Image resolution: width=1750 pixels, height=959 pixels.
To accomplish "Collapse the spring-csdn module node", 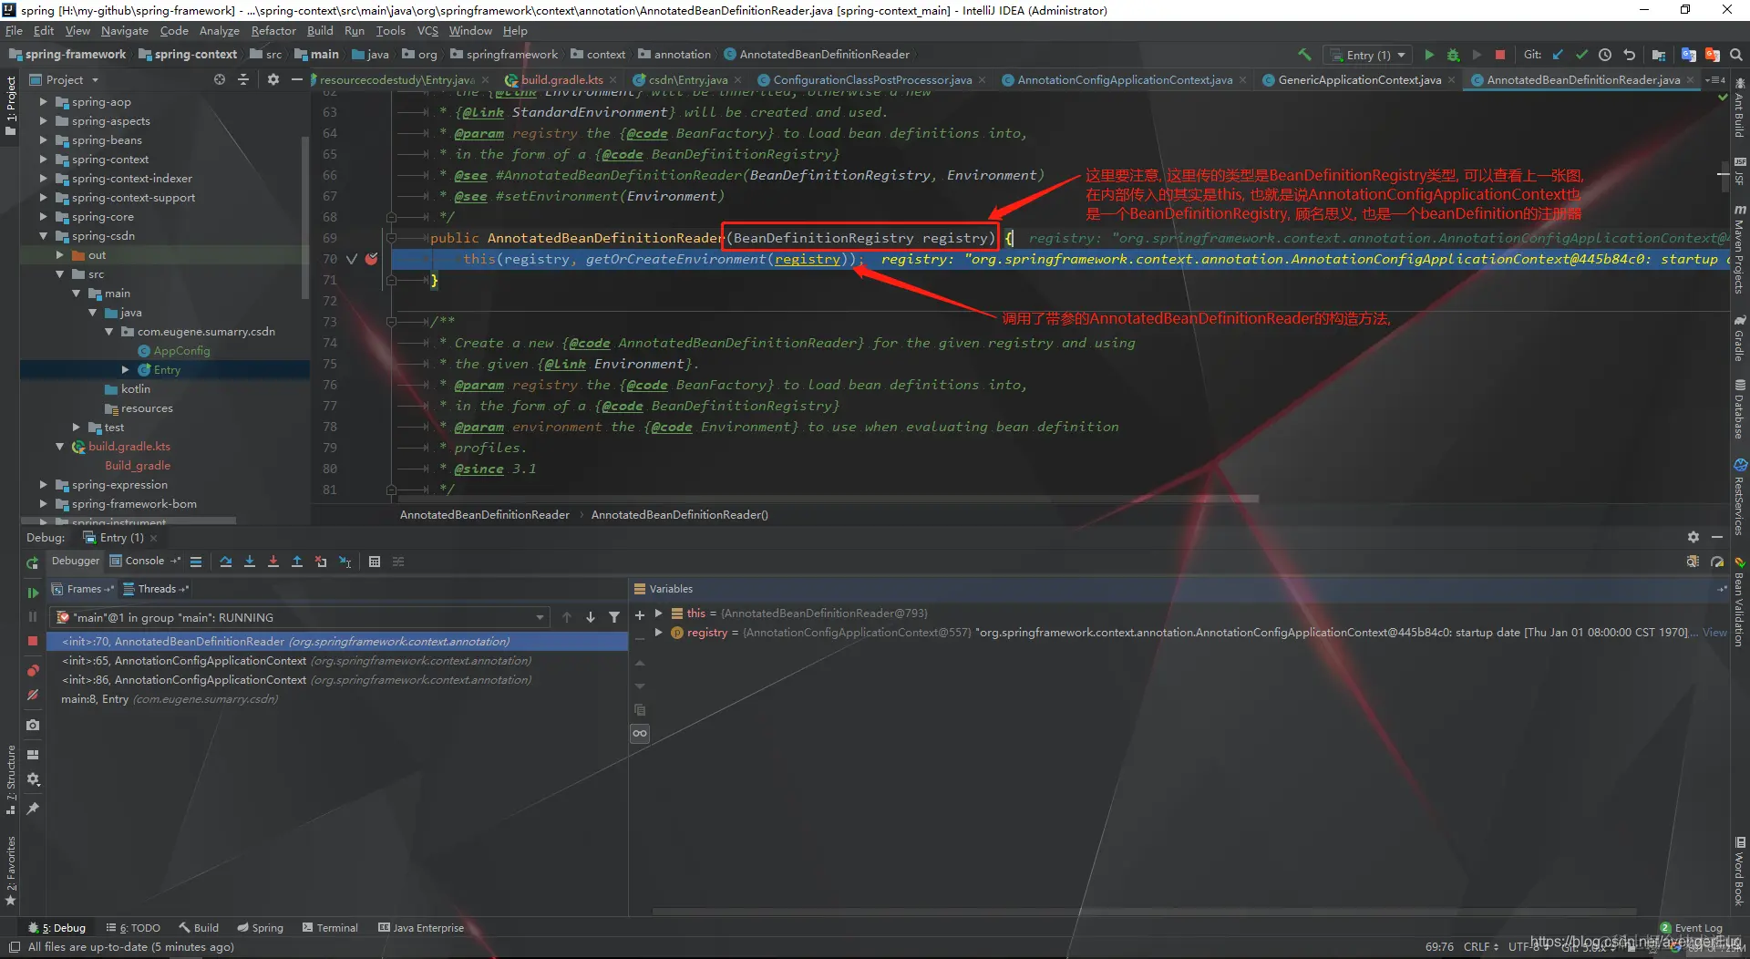I will [43, 236].
